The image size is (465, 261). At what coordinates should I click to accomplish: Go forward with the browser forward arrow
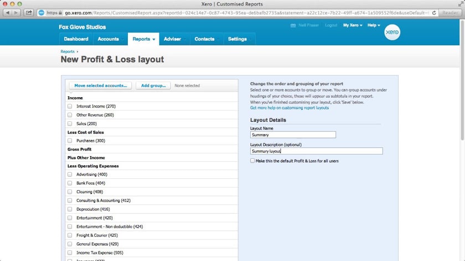pos(16,13)
